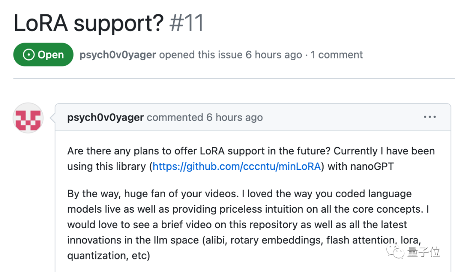
Task: Click the "quantization, etc)" last line of the comment
Action: point(109,256)
